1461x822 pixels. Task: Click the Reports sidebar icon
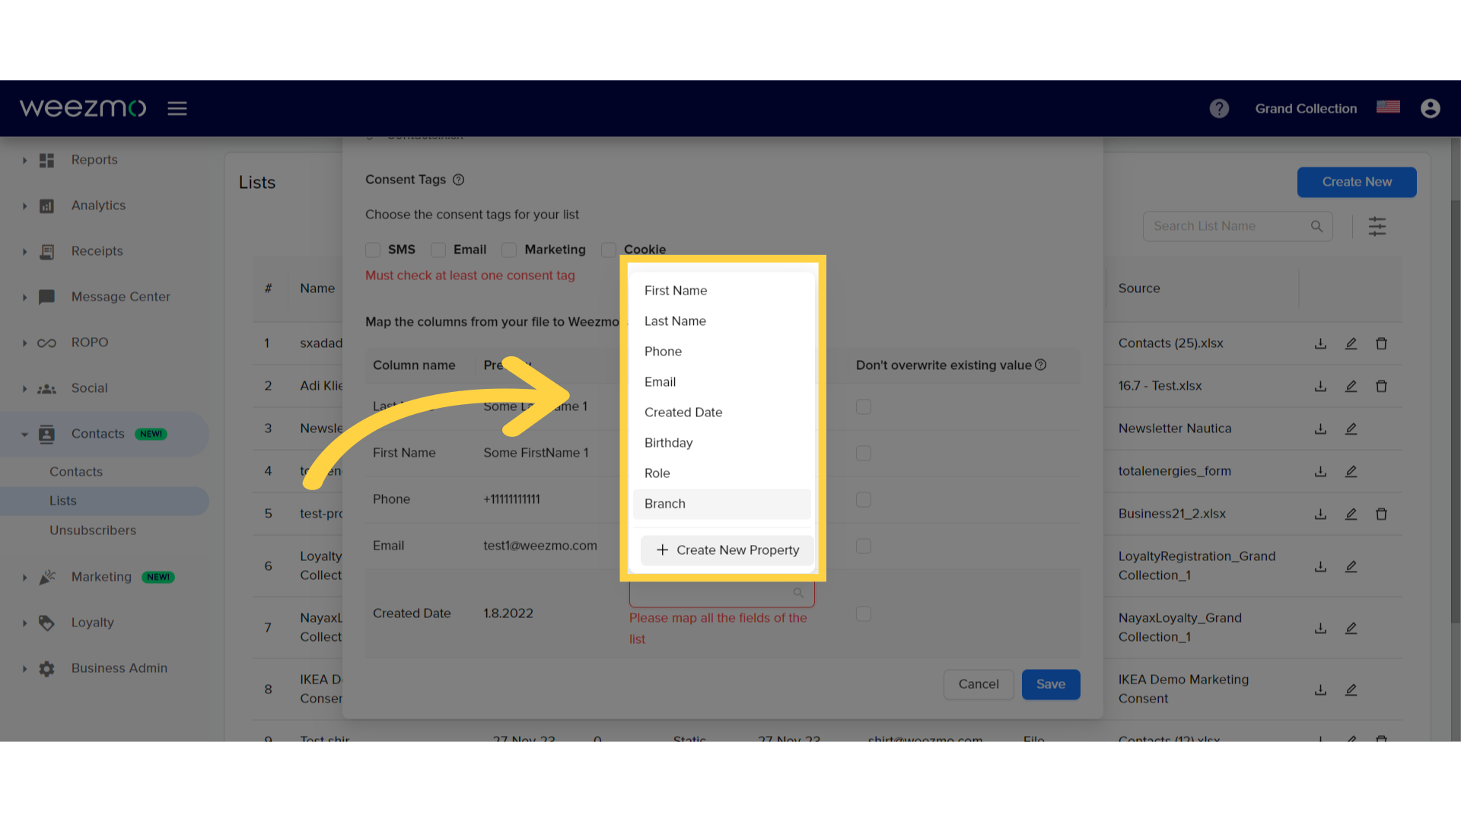pos(46,158)
